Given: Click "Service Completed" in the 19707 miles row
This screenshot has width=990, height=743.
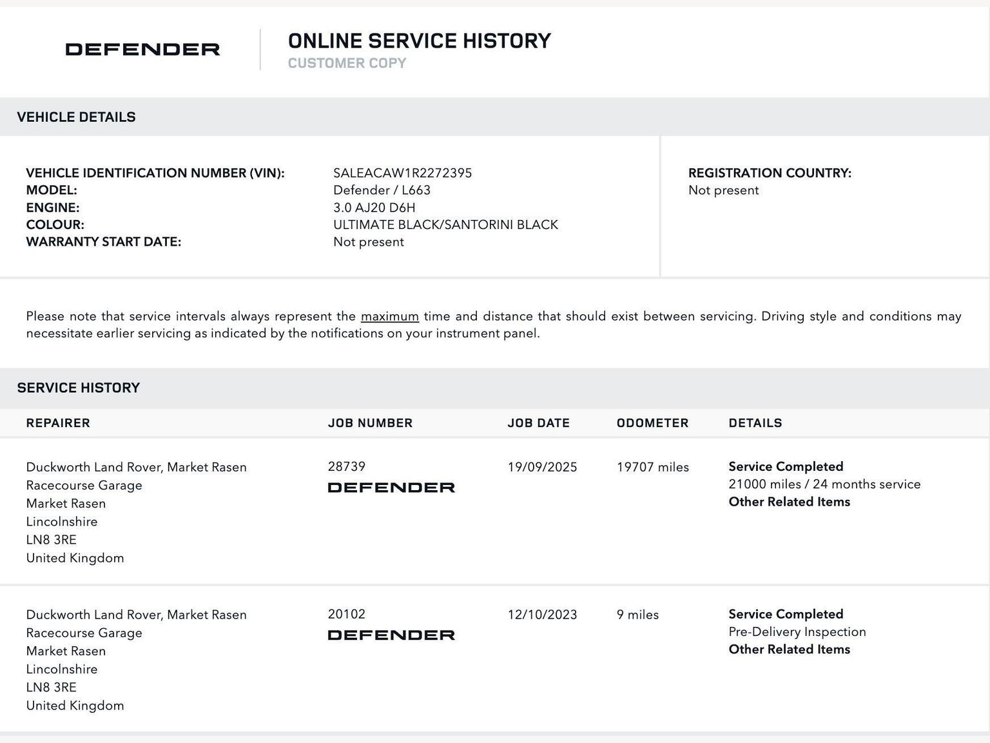Looking at the screenshot, I should [x=786, y=466].
